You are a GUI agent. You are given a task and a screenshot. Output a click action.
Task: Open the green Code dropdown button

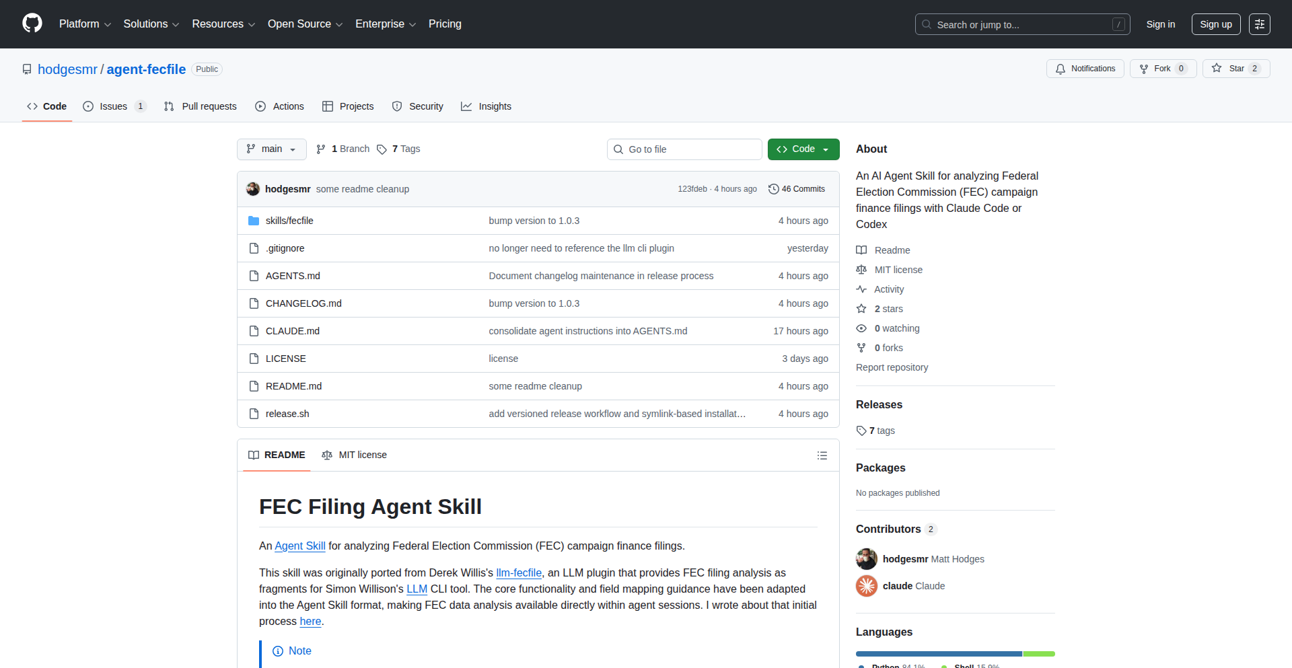tap(803, 149)
